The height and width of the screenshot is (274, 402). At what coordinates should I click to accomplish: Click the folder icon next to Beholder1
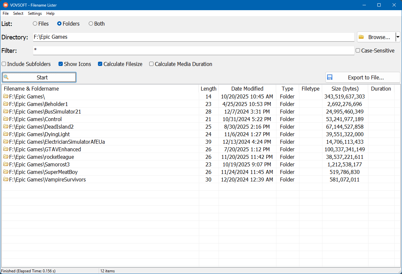[x=6, y=104]
